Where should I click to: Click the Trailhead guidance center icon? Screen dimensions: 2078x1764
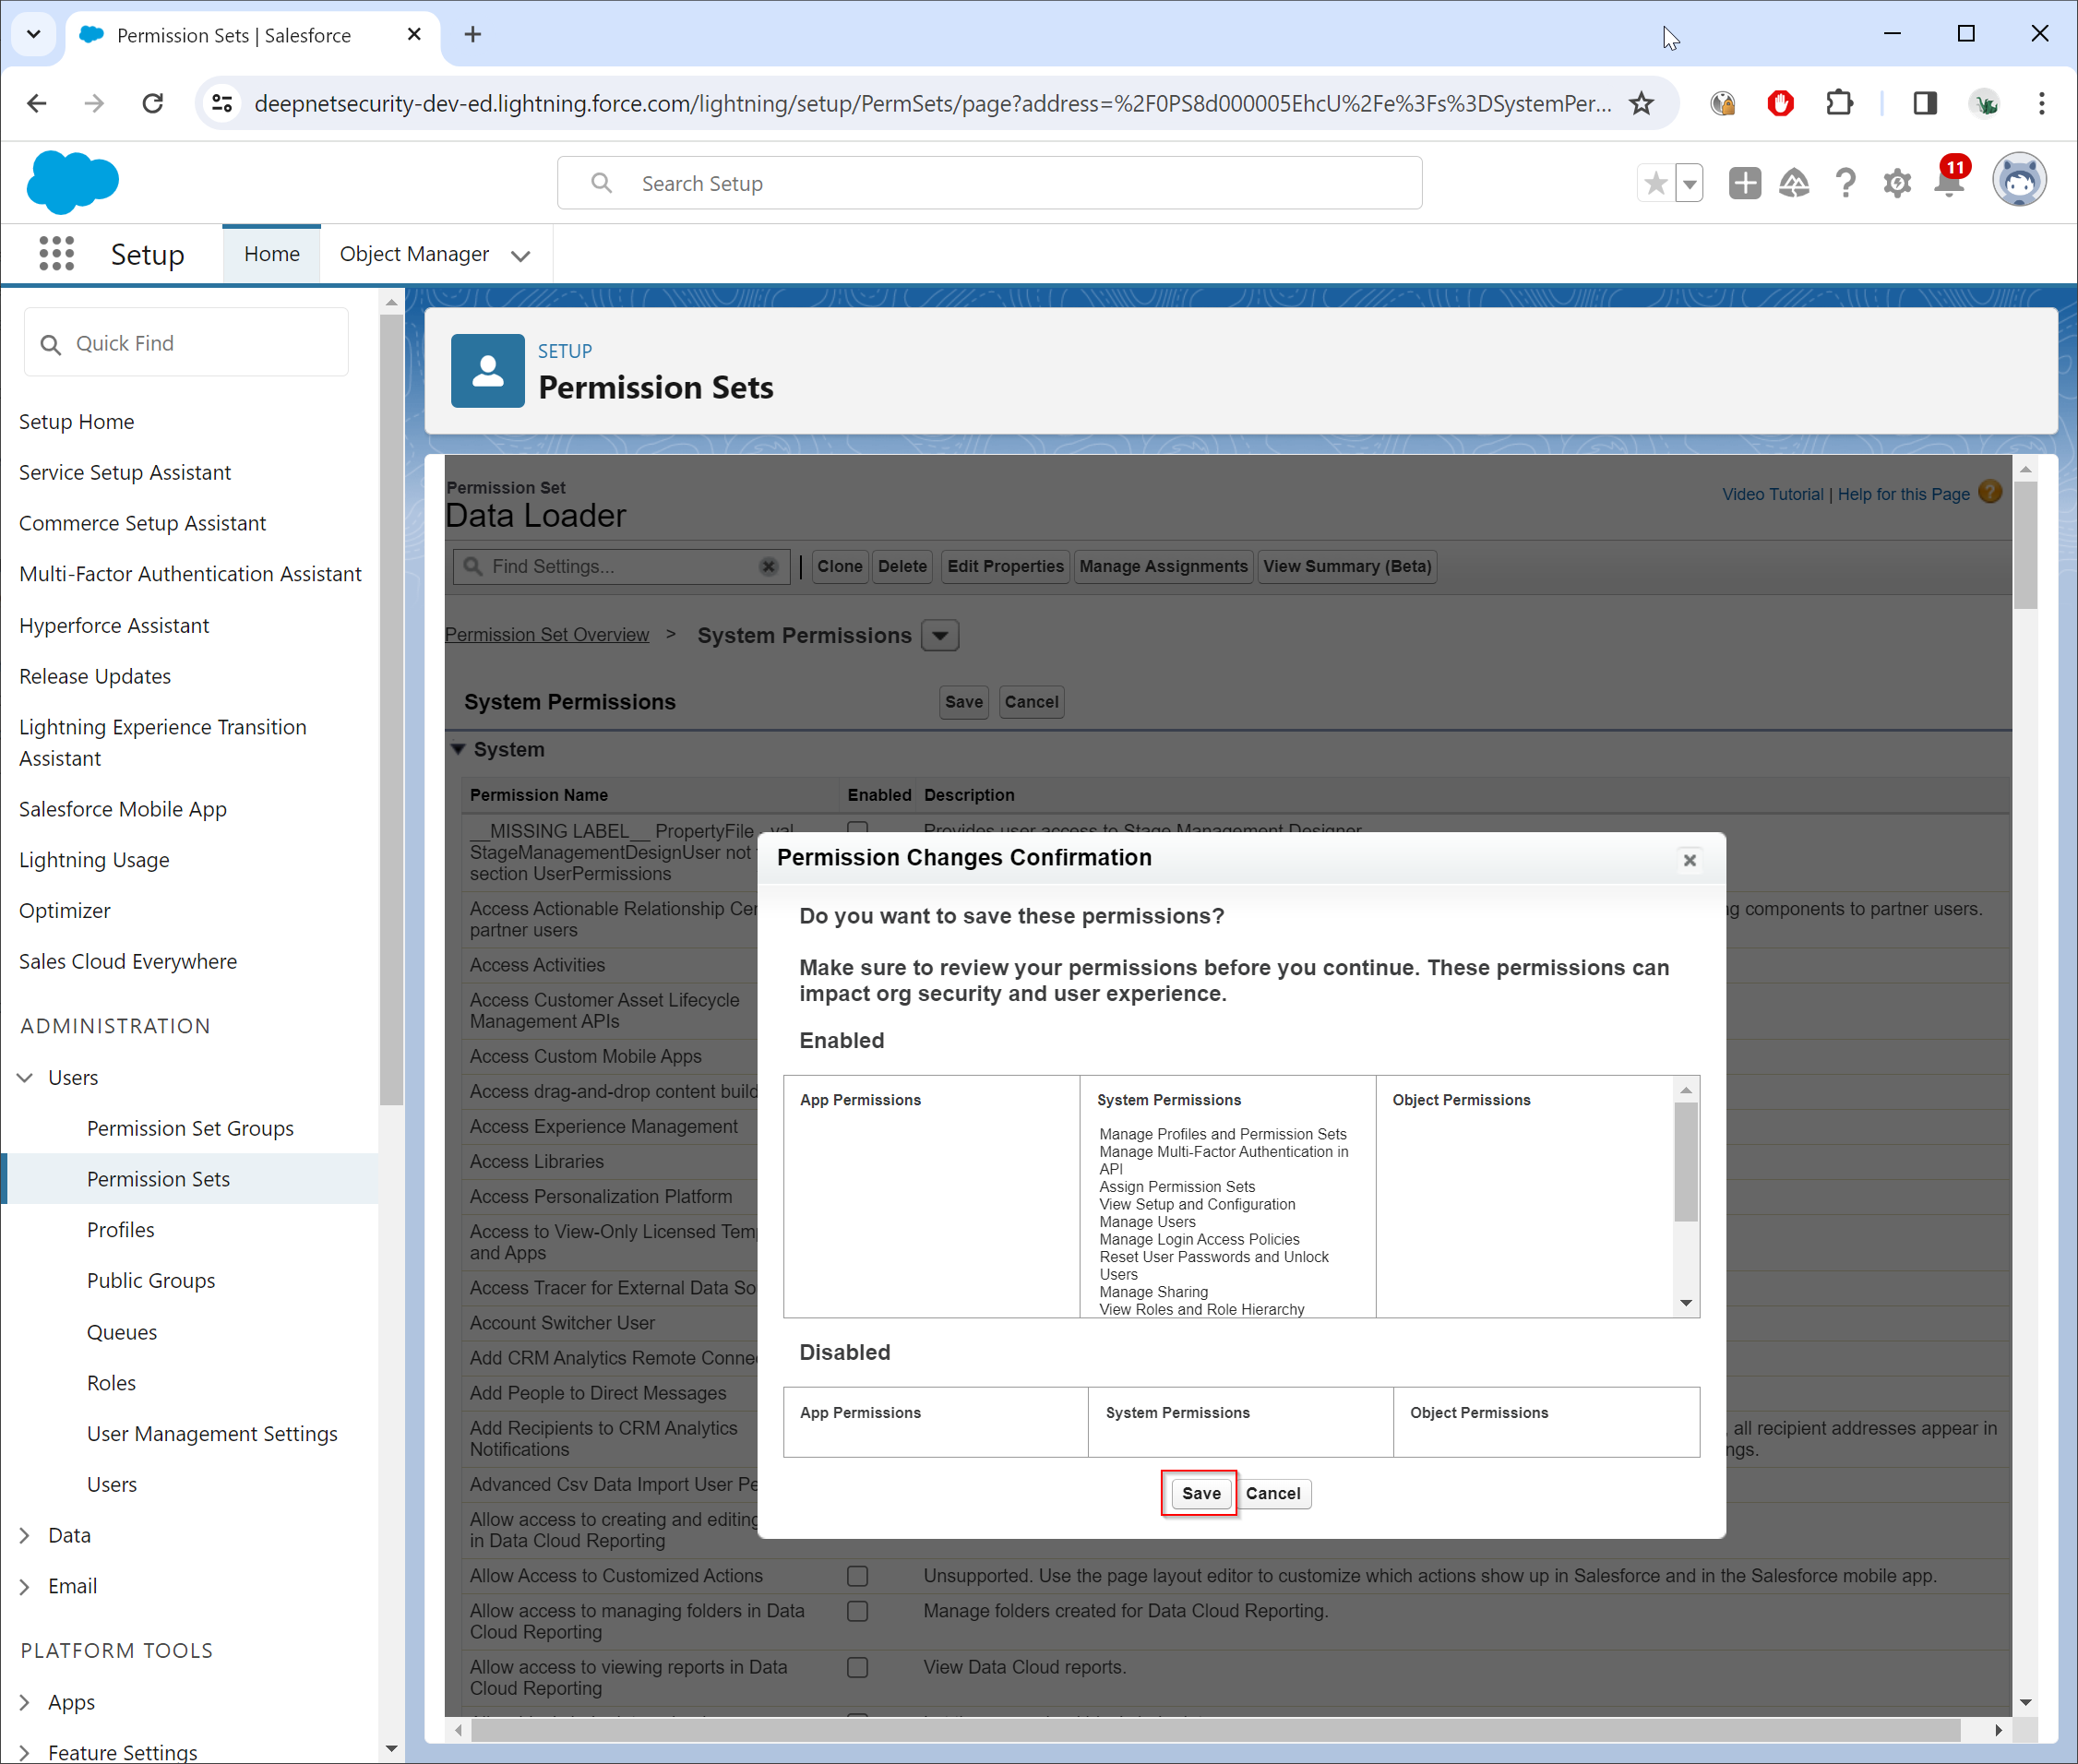pos(1794,183)
